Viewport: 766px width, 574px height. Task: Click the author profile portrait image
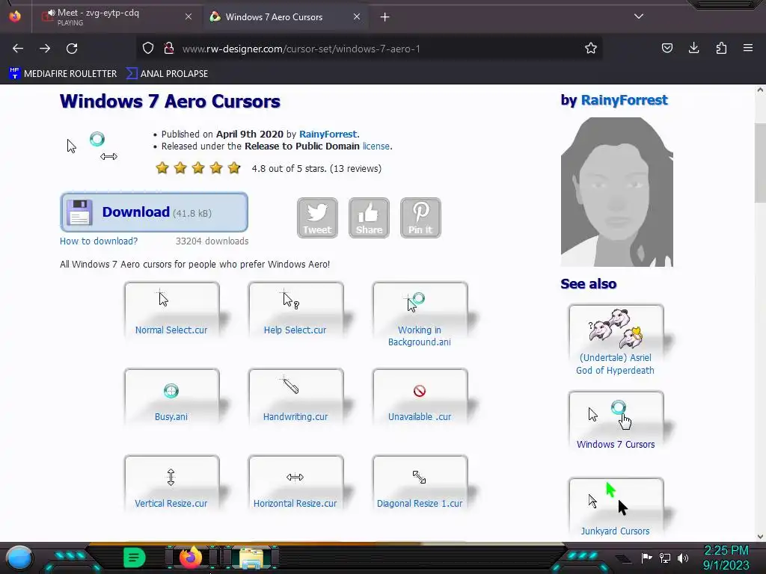click(x=617, y=192)
